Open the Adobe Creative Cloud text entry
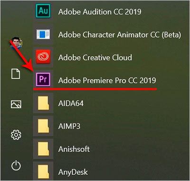 [x=95, y=58]
